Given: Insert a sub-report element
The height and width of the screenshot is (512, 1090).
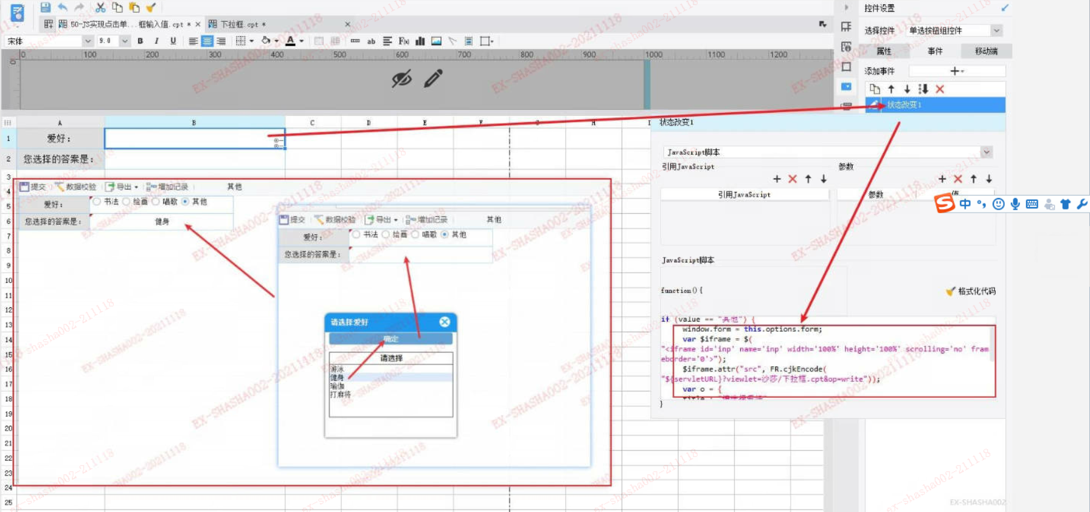Looking at the screenshot, I should tap(468, 41).
